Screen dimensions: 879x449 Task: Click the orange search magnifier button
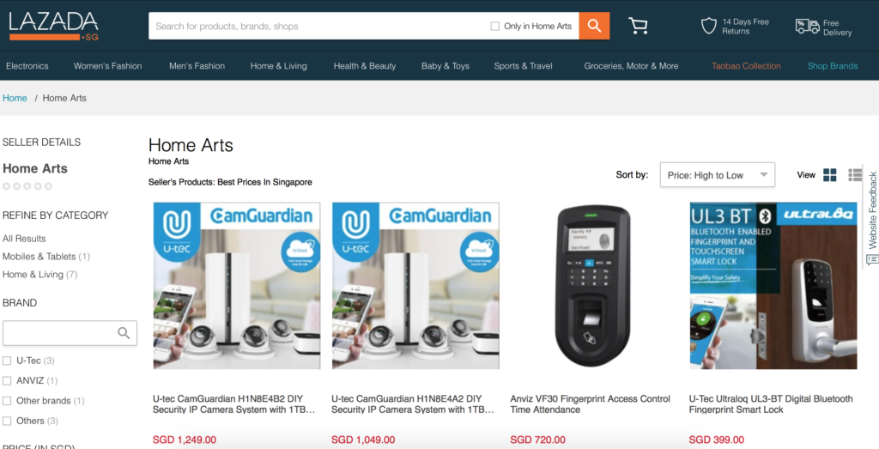pyautogui.click(x=594, y=26)
